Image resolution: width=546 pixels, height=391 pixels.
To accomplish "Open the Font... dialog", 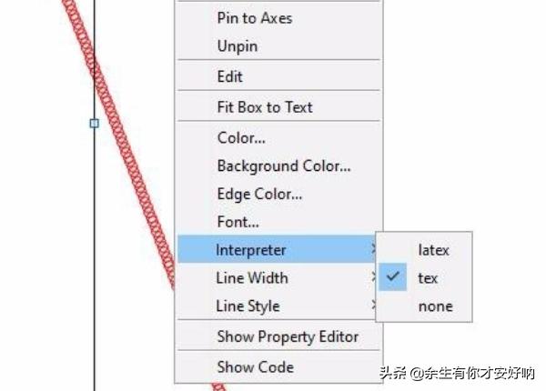I will coord(238,221).
